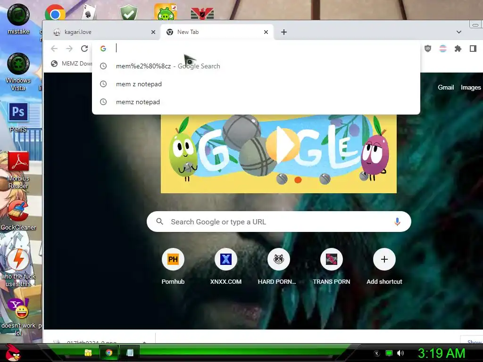
Task: Expand the hidden tray icons arrow
Action: click(x=377, y=354)
